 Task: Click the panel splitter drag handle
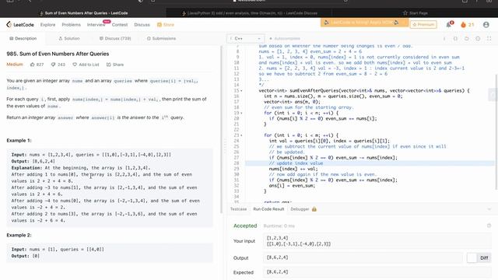225,146
